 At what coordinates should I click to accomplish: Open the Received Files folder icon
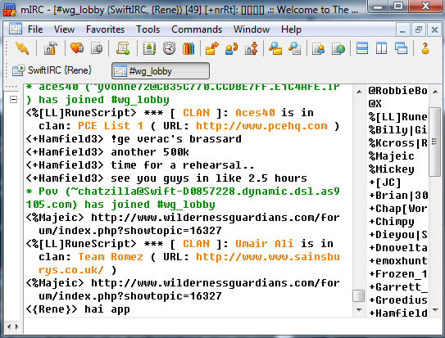pos(275,48)
